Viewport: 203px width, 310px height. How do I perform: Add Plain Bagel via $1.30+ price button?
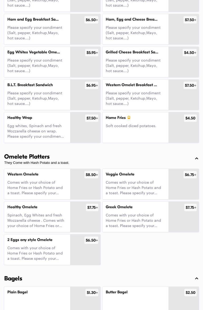[92, 293]
